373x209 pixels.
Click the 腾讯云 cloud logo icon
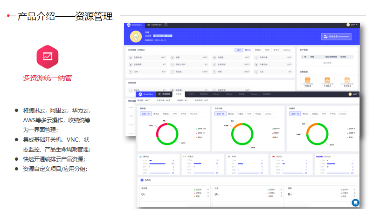[x=140, y=157]
